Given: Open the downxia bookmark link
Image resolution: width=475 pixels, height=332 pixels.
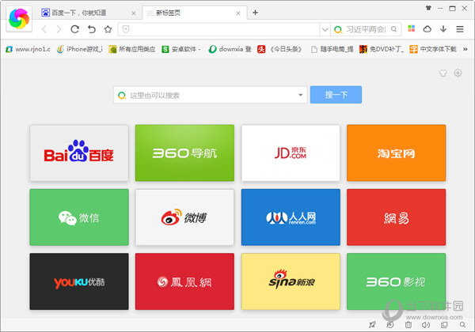Looking at the screenshot, I should [230, 49].
